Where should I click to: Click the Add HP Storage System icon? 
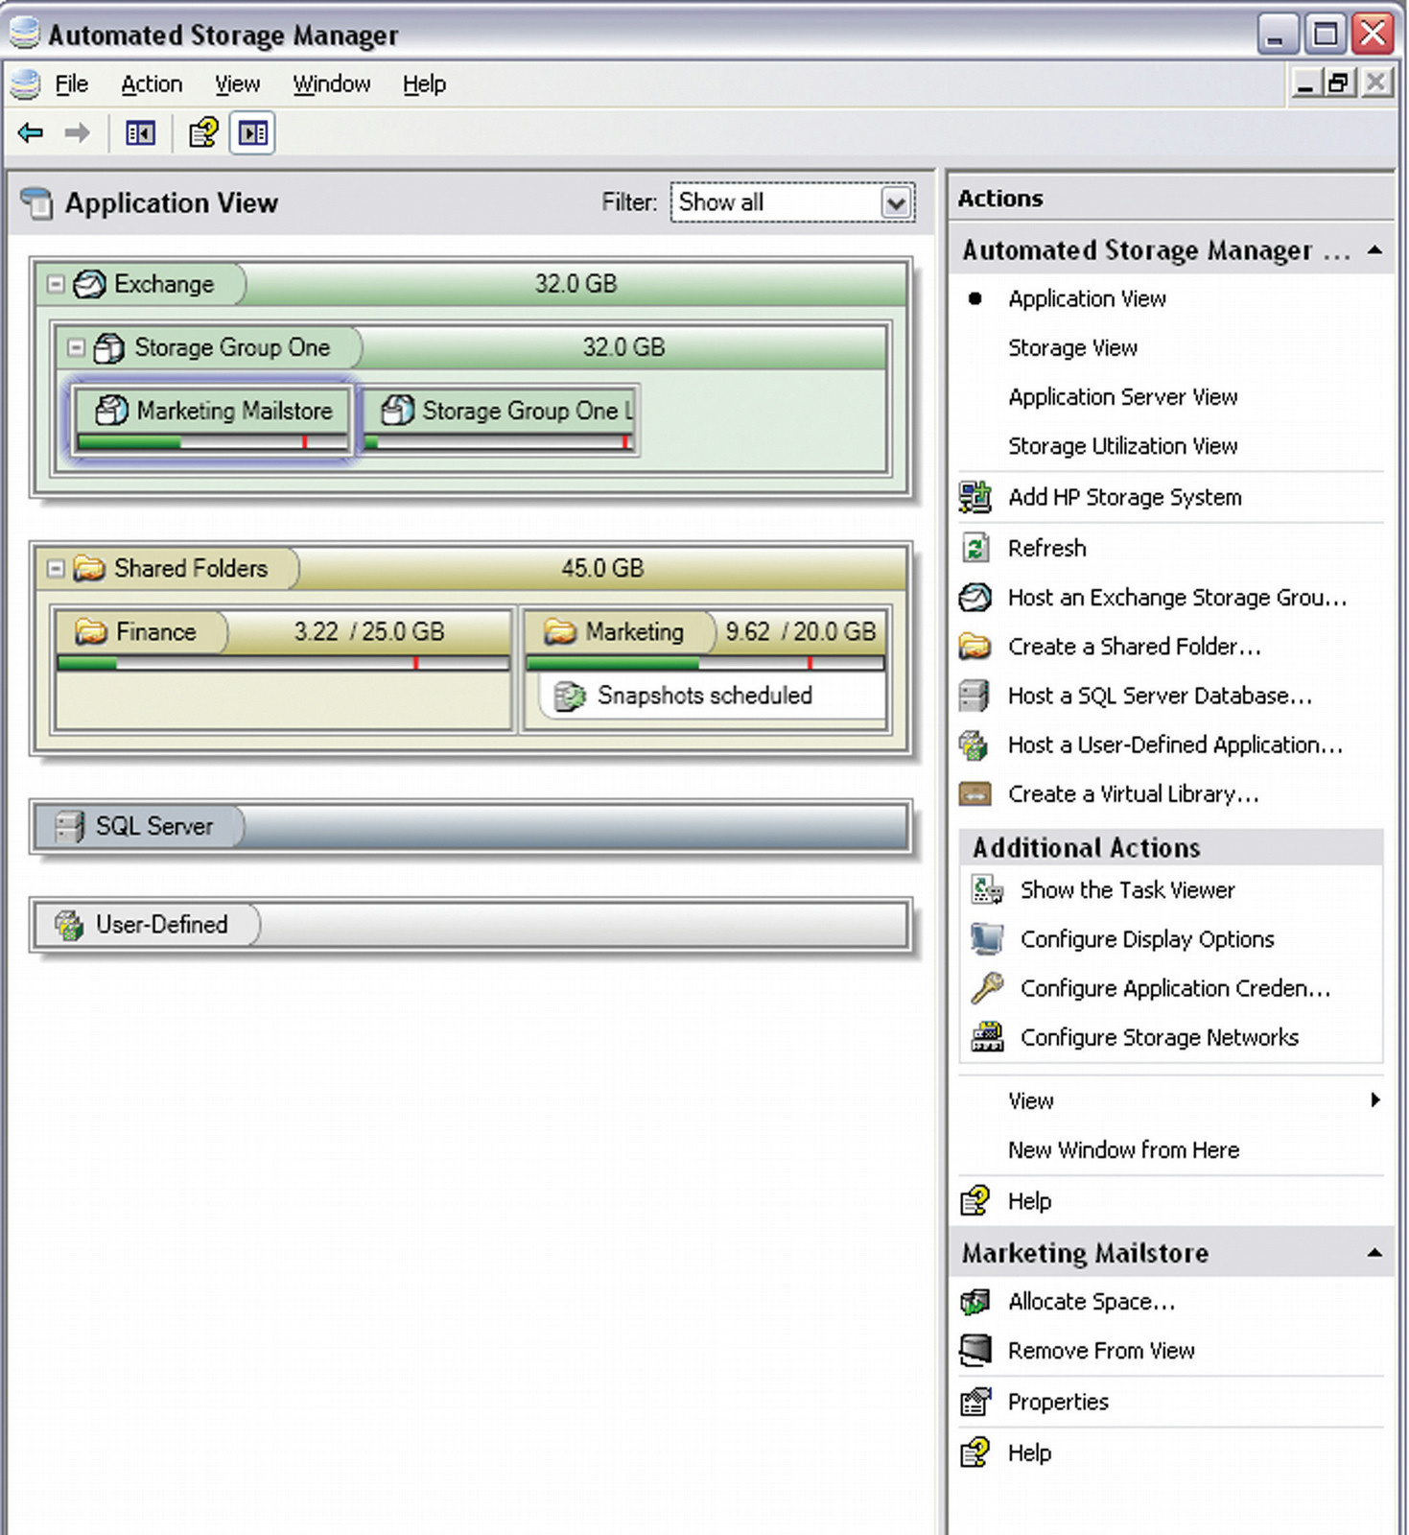[x=975, y=497]
